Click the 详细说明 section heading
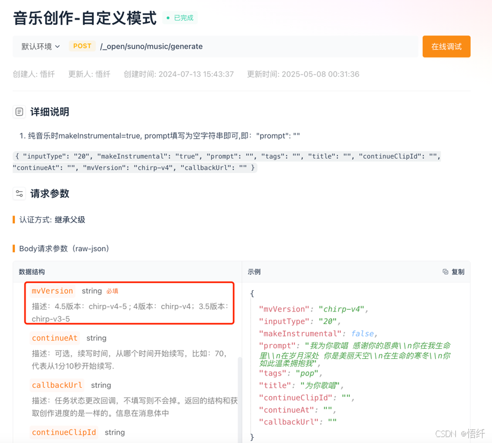 pos(50,112)
